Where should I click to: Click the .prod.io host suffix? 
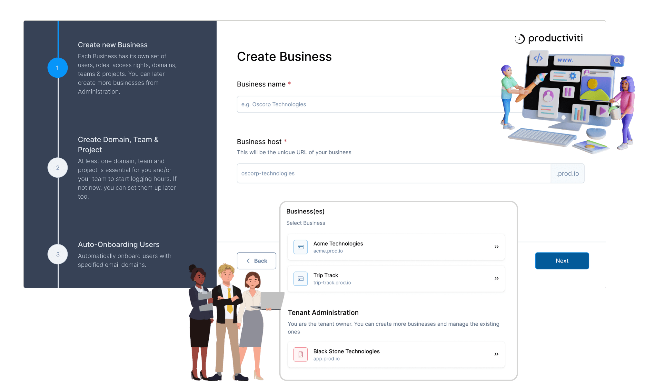point(567,173)
